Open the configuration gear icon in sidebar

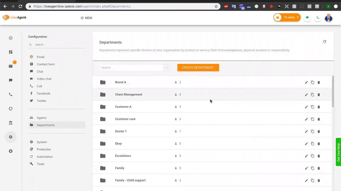point(11,137)
